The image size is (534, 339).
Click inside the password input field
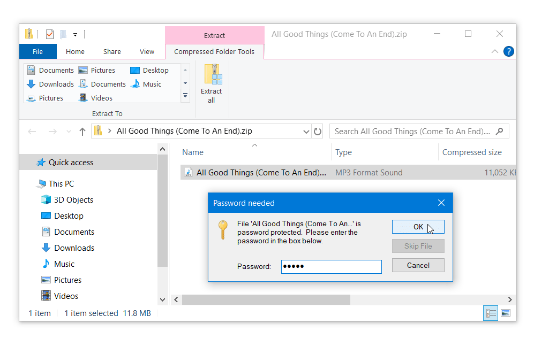point(331,266)
